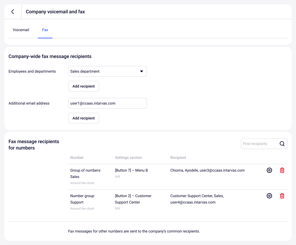Click Add recipient below the email address field

[x=84, y=118]
